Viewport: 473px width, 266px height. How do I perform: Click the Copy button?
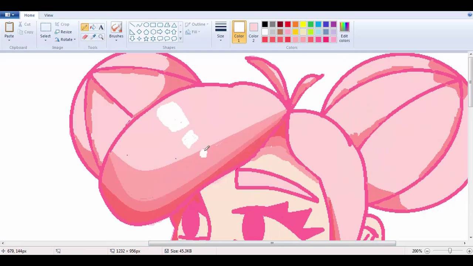coord(25,32)
